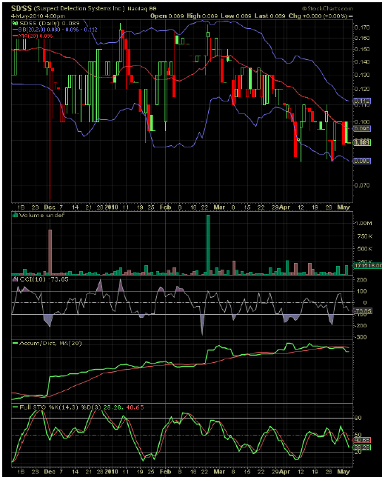
Task: Select the SDSS (Daily) 0.089 legend entry
Action: tap(50, 23)
